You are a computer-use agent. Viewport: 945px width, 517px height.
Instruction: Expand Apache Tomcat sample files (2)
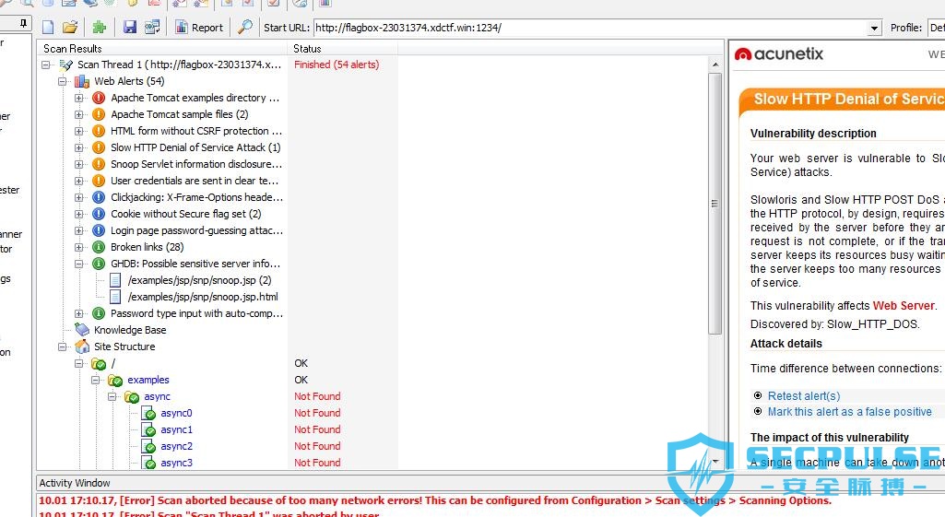click(79, 114)
